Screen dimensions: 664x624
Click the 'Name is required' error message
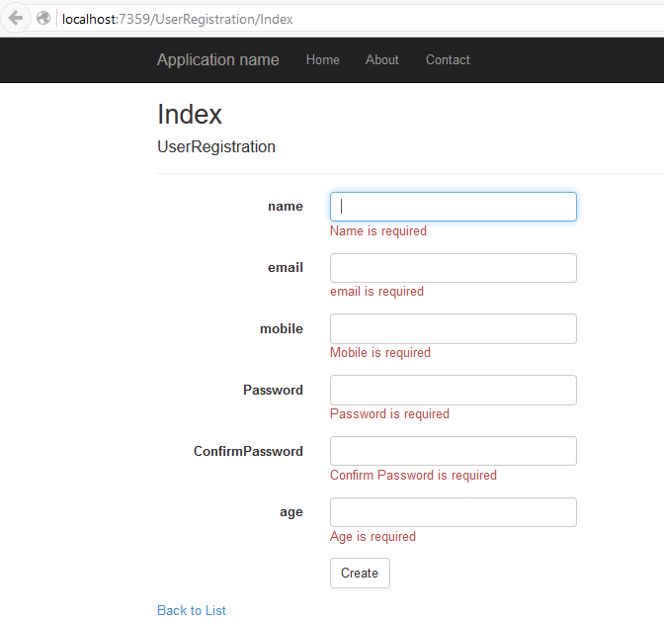(378, 231)
